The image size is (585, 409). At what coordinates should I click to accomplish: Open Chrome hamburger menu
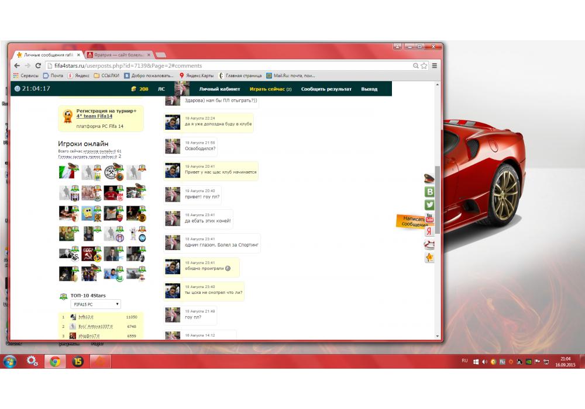coord(435,66)
